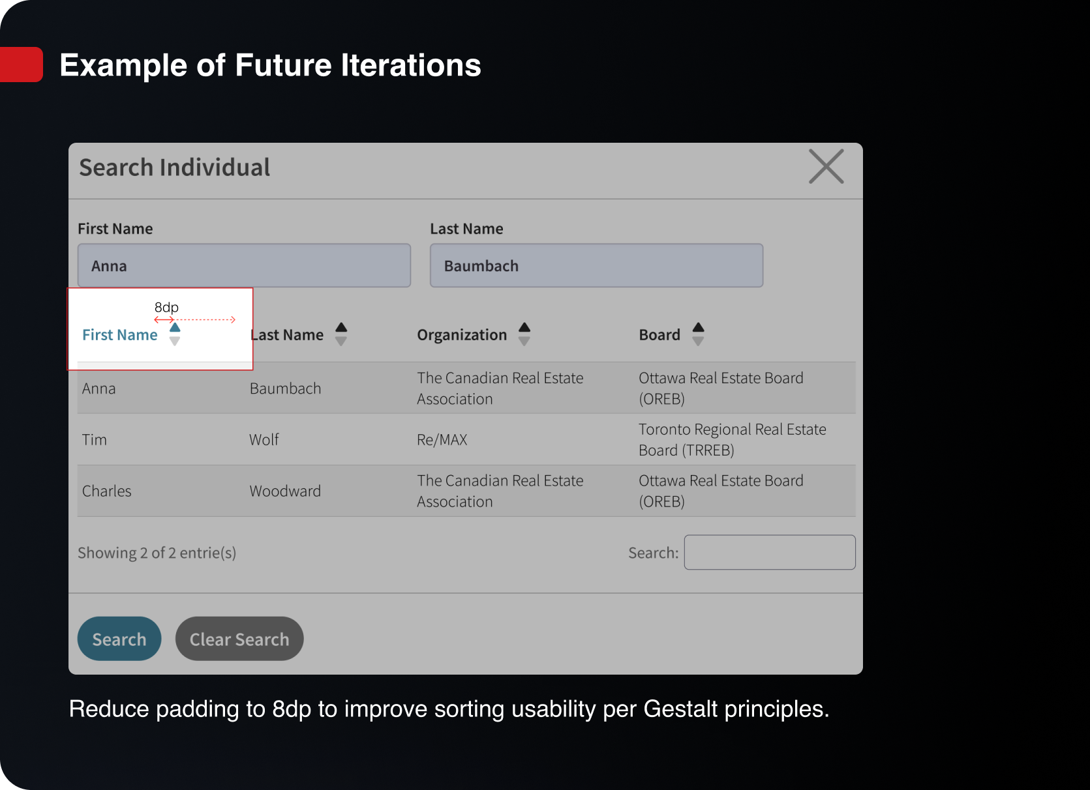Sort Board column using its up arrow
The width and height of the screenshot is (1090, 790).
pos(698,328)
